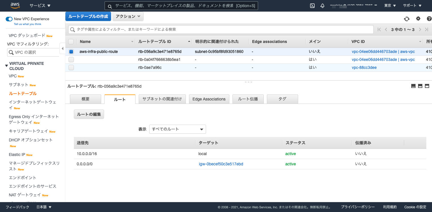Open サブネット in the sidebar
Screen dimensions: 432x212
pyautogui.click(x=18, y=85)
